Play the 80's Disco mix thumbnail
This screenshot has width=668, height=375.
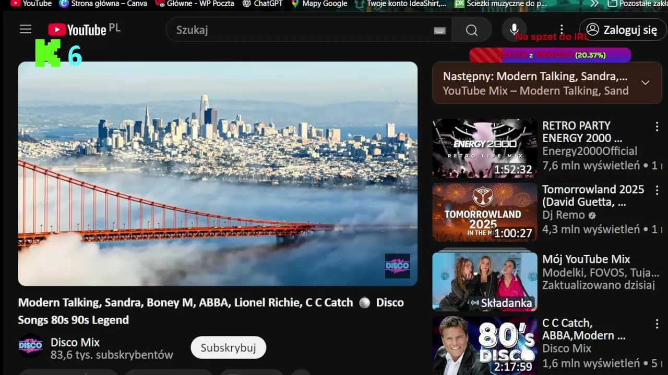485,346
